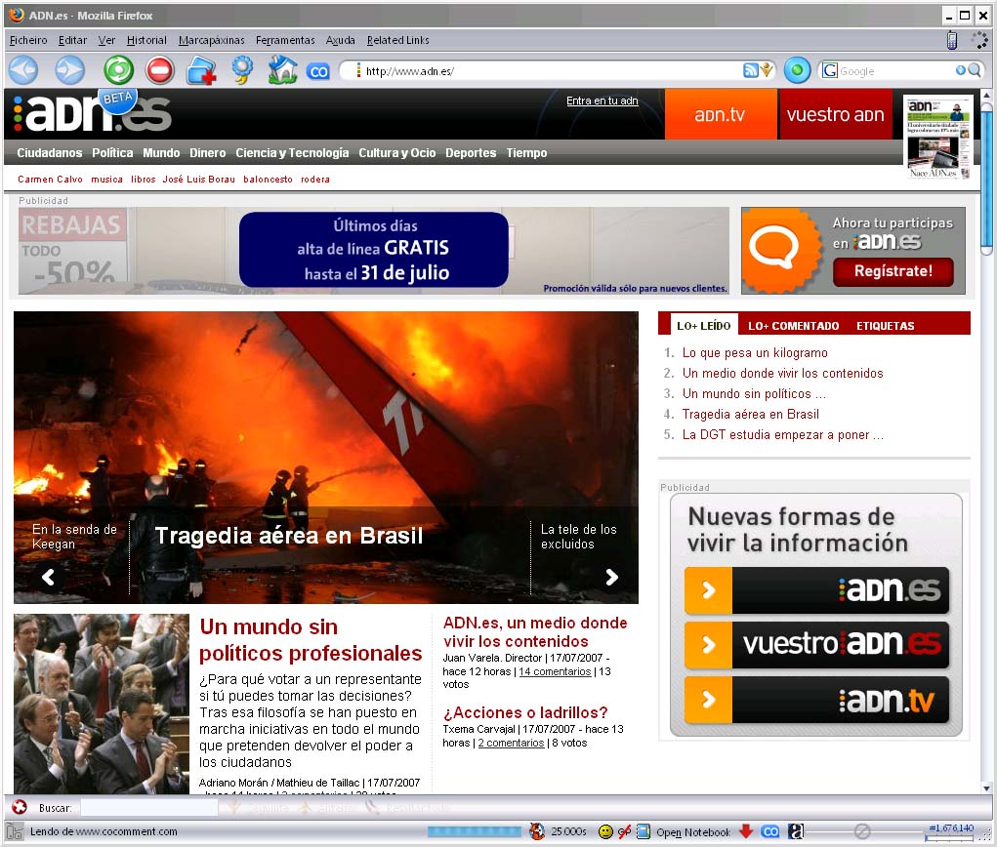Go to the home page via the house icon
Screen dimensions: 997x847
point(282,70)
